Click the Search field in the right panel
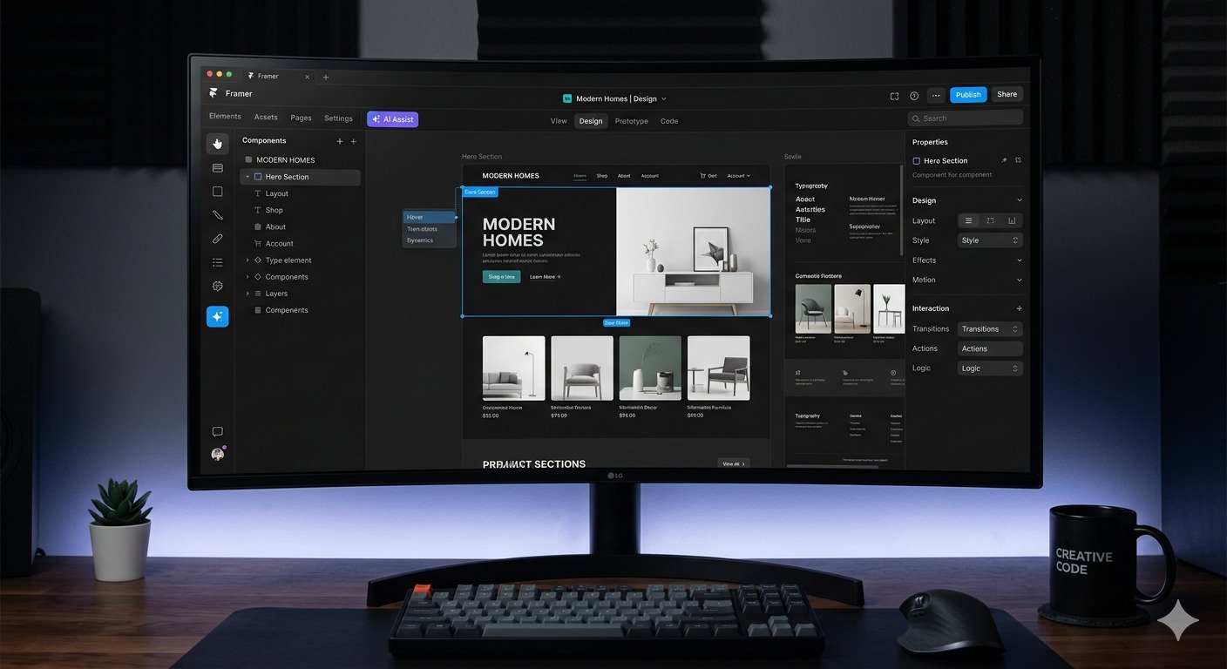Image resolution: width=1227 pixels, height=669 pixels. [966, 118]
